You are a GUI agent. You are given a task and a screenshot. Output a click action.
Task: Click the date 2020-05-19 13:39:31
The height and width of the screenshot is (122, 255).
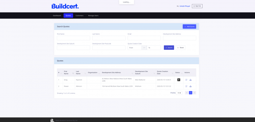[164, 80]
